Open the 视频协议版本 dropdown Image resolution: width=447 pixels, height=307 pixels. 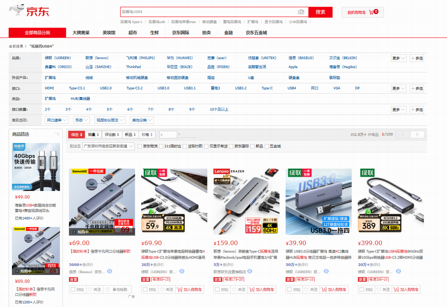click(x=110, y=120)
